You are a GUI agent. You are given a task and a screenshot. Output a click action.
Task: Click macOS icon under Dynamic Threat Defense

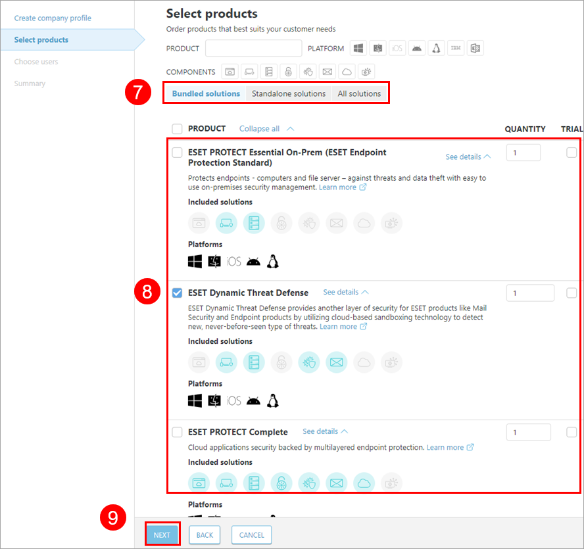click(214, 401)
